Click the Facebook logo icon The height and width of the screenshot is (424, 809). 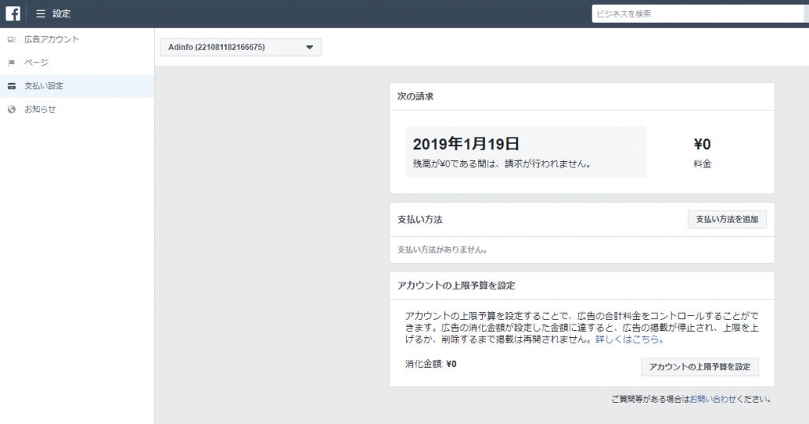[x=13, y=13]
